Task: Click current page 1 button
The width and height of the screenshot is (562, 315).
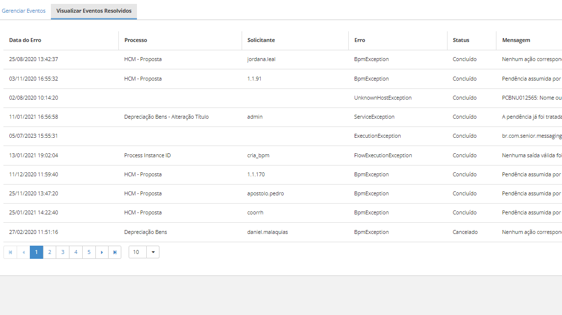Action: coord(37,252)
